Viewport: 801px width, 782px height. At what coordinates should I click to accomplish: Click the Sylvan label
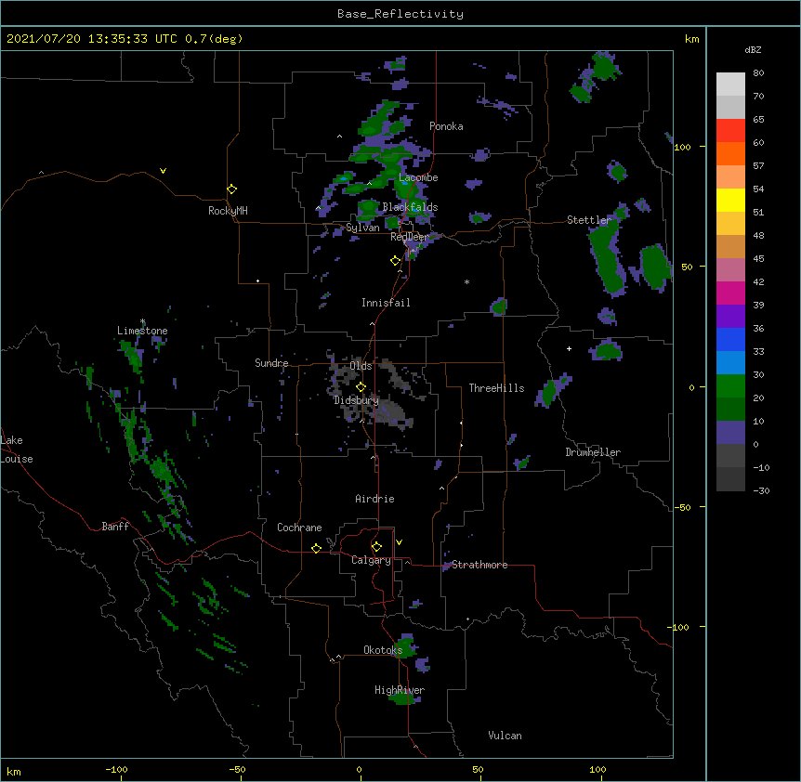362,228
